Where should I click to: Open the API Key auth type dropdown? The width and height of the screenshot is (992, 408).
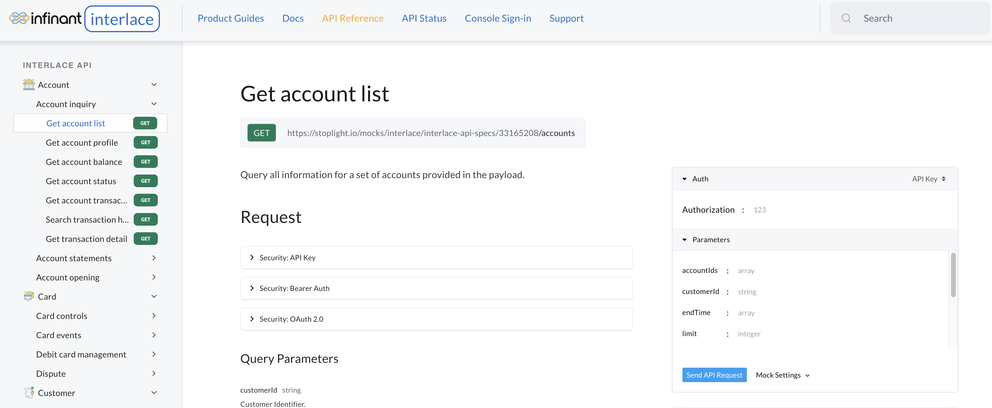pyautogui.click(x=929, y=179)
